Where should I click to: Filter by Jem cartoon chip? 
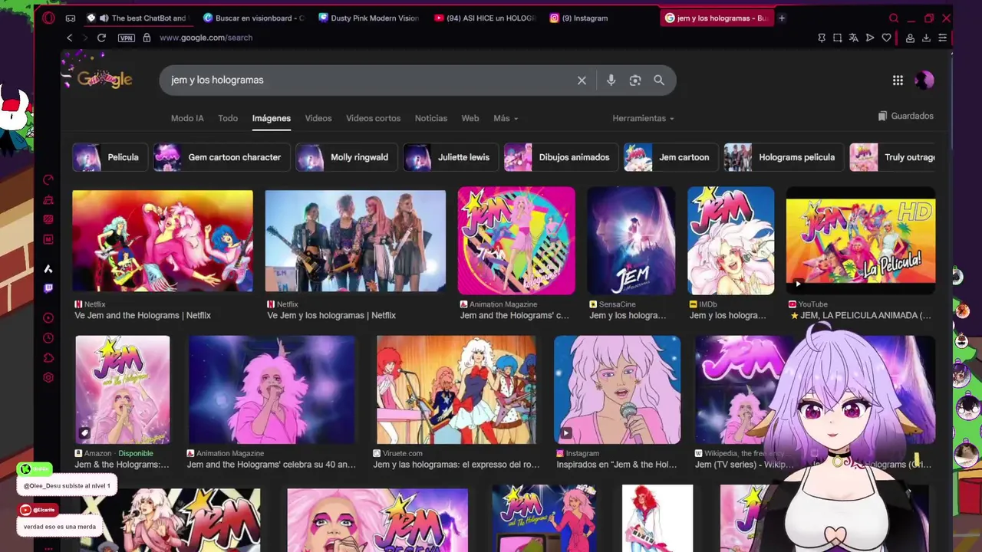(x=671, y=157)
